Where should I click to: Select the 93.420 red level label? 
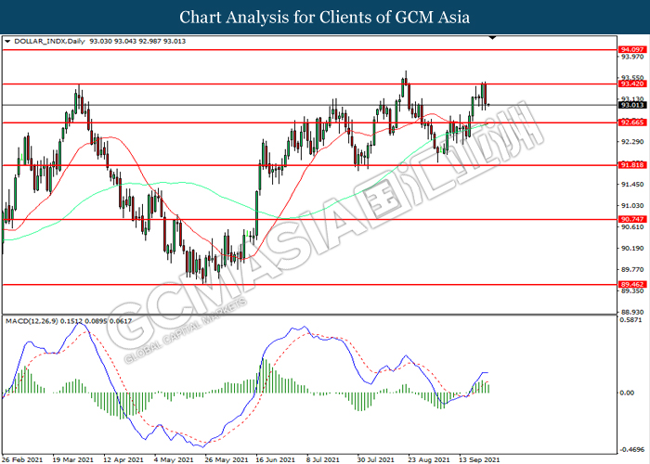click(x=632, y=84)
